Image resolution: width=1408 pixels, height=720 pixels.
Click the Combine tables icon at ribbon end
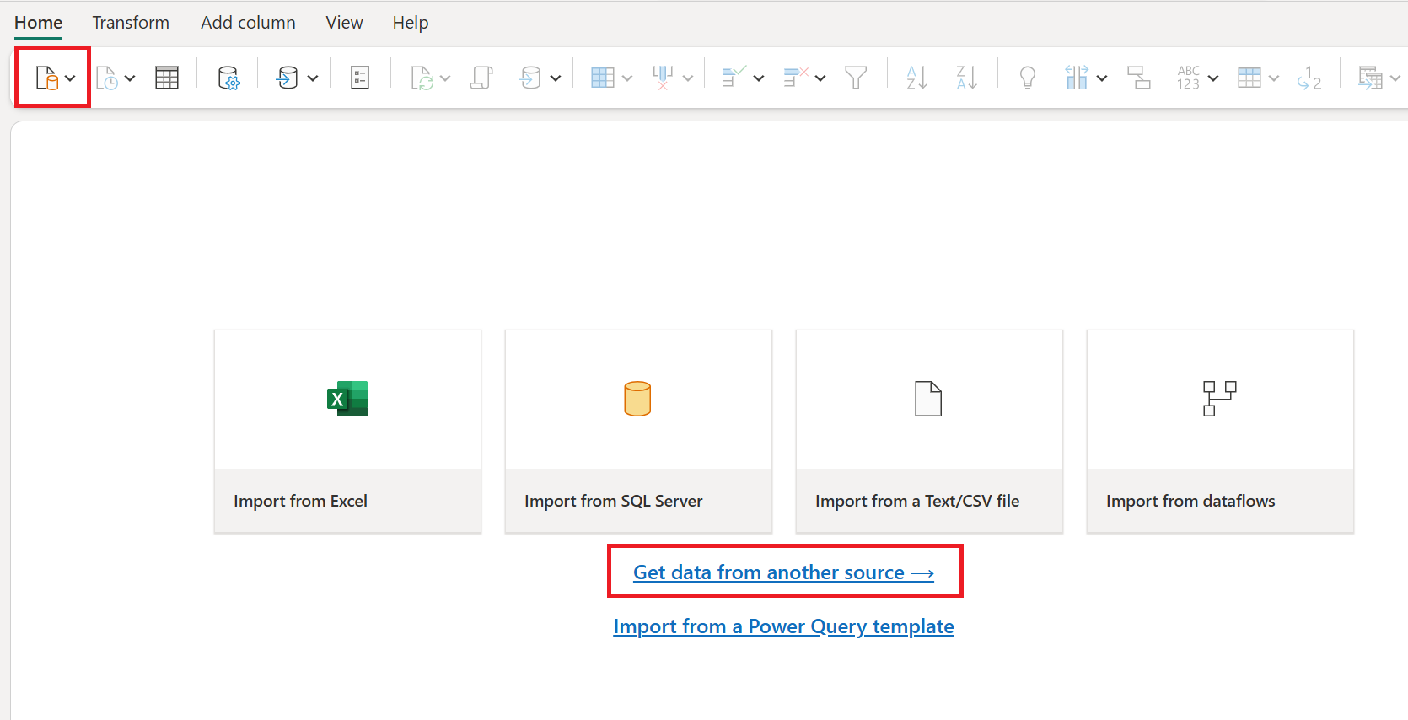(1370, 78)
